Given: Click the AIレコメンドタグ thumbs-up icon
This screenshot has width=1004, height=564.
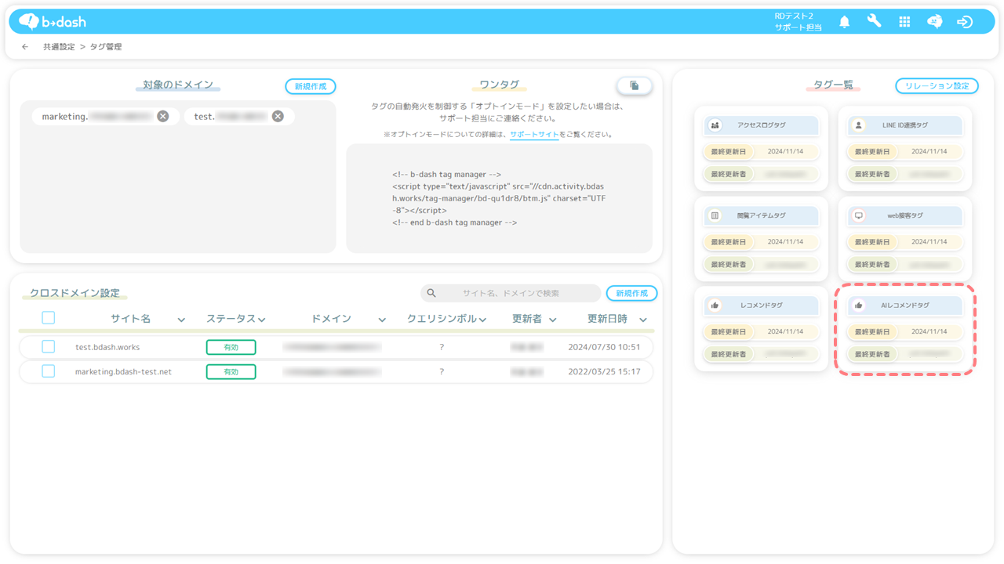Looking at the screenshot, I should point(858,305).
